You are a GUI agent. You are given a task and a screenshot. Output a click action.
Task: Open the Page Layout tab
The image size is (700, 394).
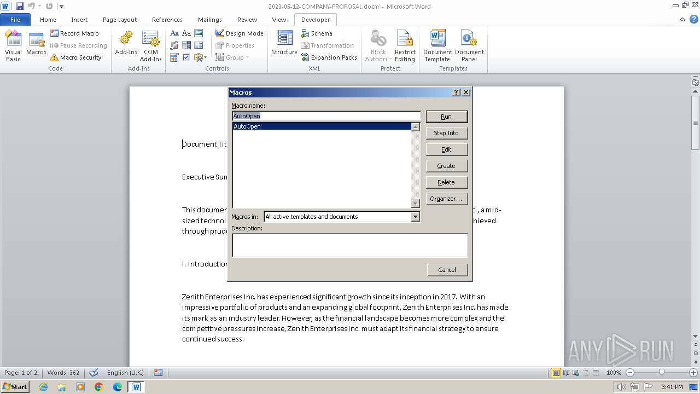tap(120, 20)
